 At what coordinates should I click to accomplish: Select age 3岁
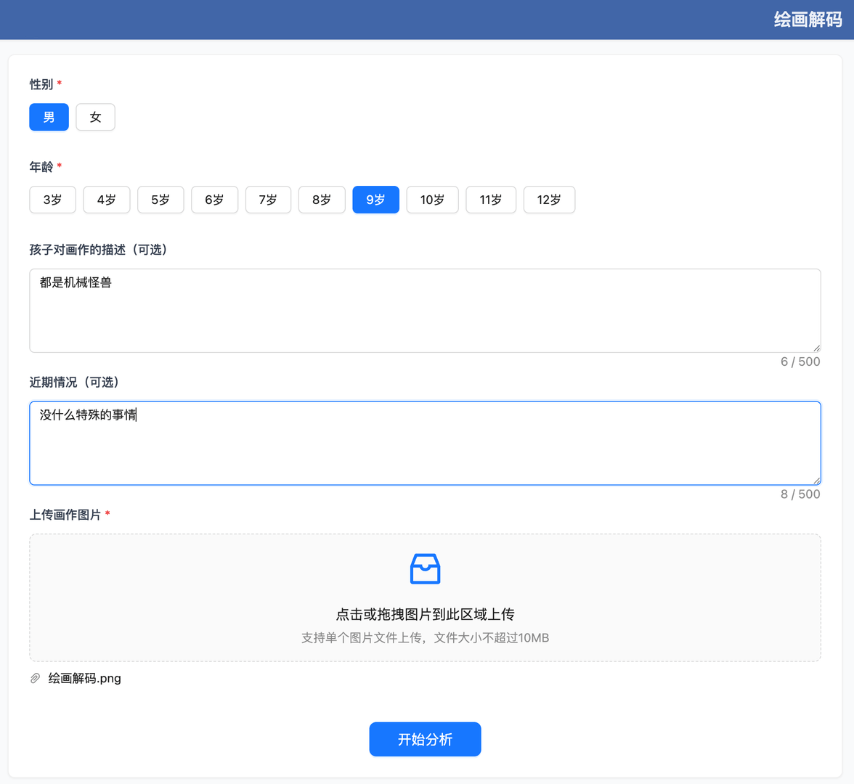[x=52, y=200]
